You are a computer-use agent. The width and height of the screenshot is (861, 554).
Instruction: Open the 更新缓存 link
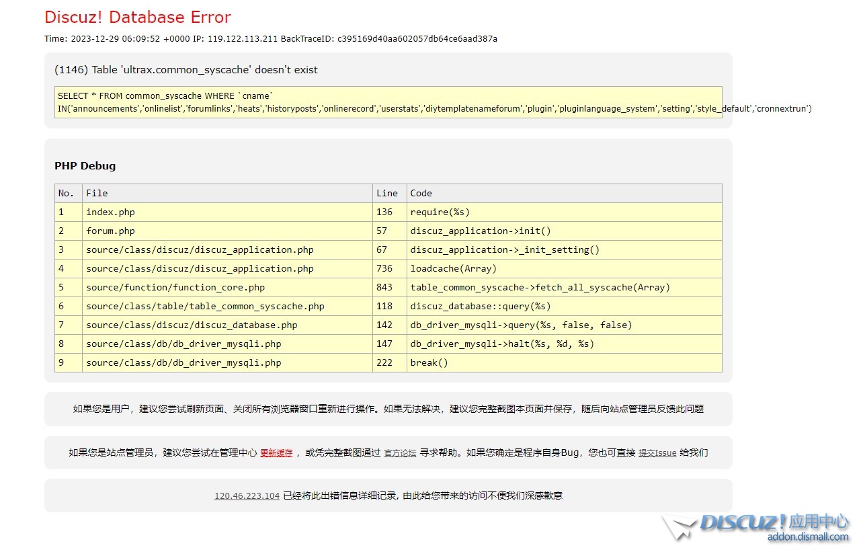pyautogui.click(x=276, y=453)
